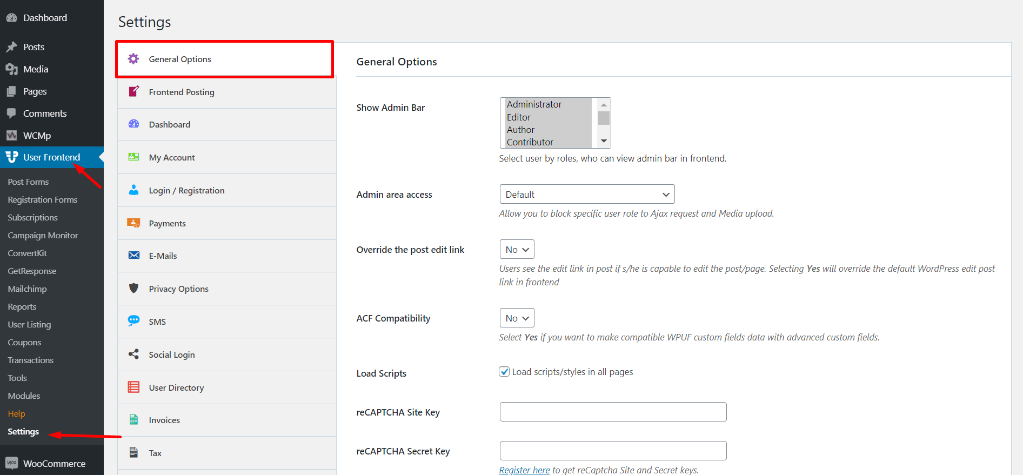Open Mailchimp submenu item
This screenshot has height=475, width=1023.
point(27,289)
